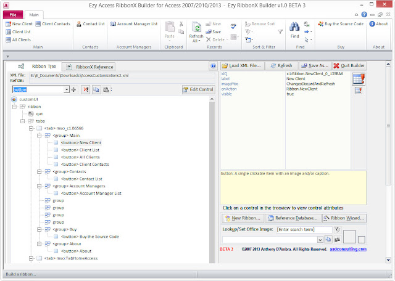Viewport: 395px width, 281px height.
Task: Select button Contact List tree item
Action: click(x=81, y=179)
